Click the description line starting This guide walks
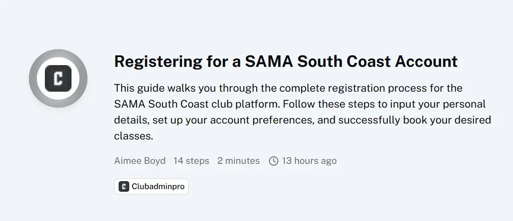Screen dimensions: 513x221 (288, 88)
